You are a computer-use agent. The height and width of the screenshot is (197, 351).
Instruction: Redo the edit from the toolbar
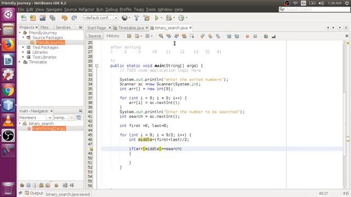74,18
